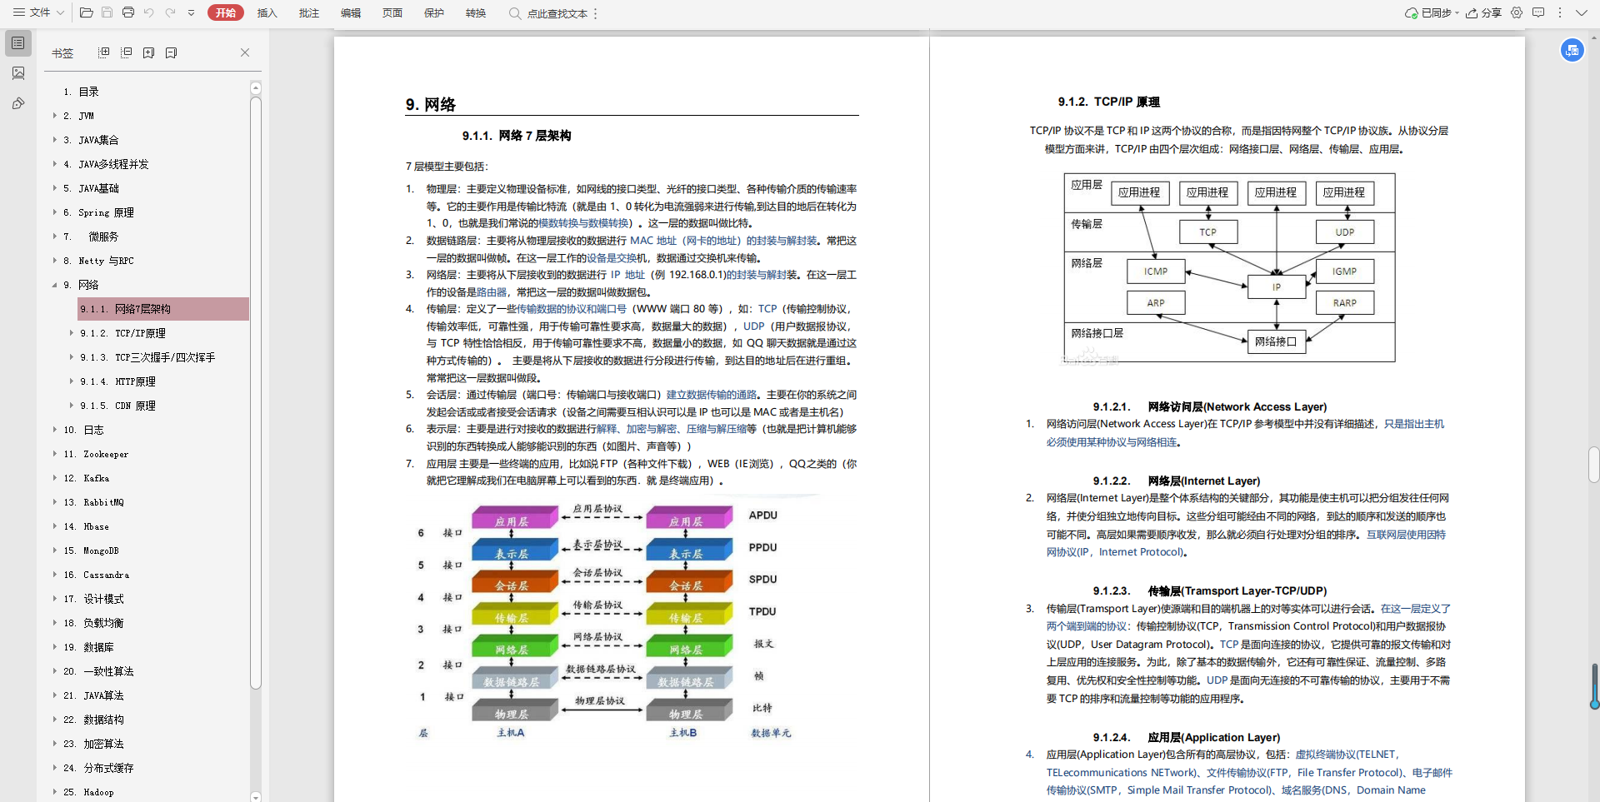Go to the 15. MongoDB bookmark
The height and width of the screenshot is (802, 1600).
[92, 550]
